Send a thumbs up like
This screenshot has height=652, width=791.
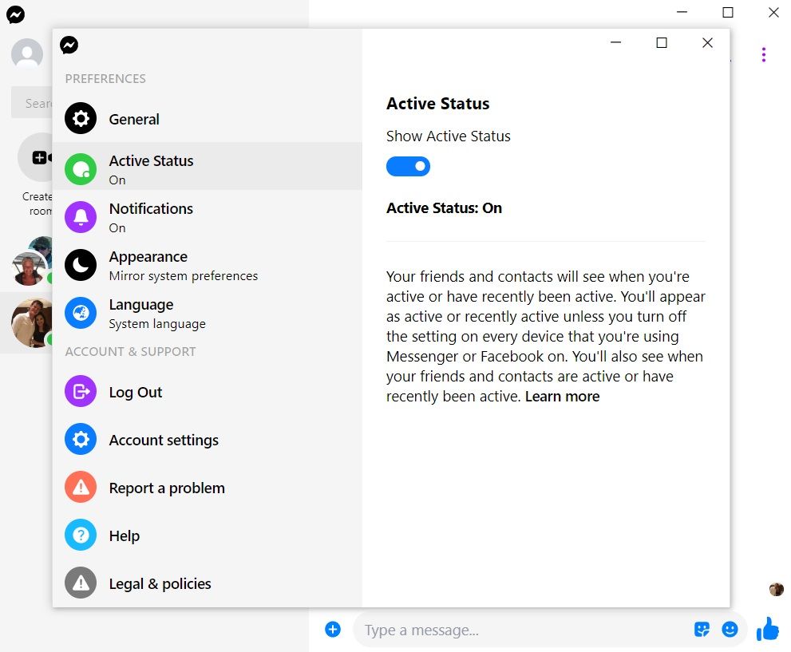(x=766, y=629)
